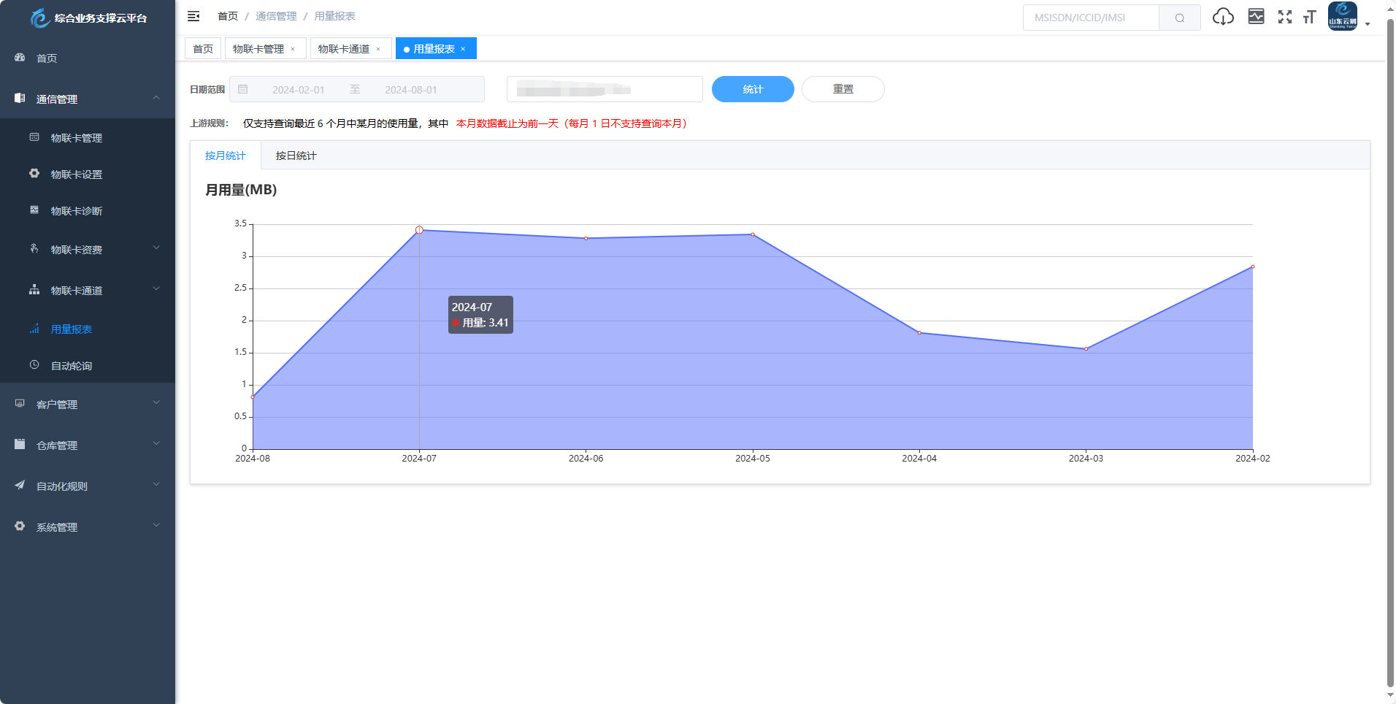Click the 2024-03 data point on chart
The width and height of the screenshot is (1396, 704).
click(1086, 349)
